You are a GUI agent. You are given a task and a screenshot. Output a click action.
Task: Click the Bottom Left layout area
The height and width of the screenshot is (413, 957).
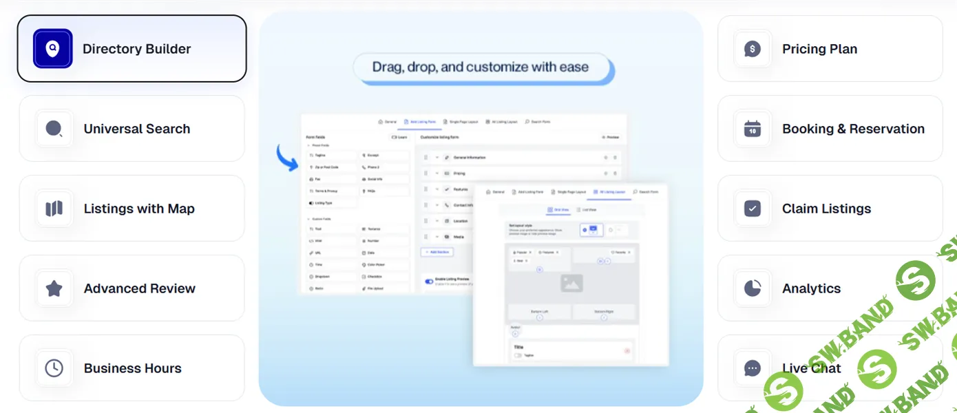pyautogui.click(x=540, y=312)
